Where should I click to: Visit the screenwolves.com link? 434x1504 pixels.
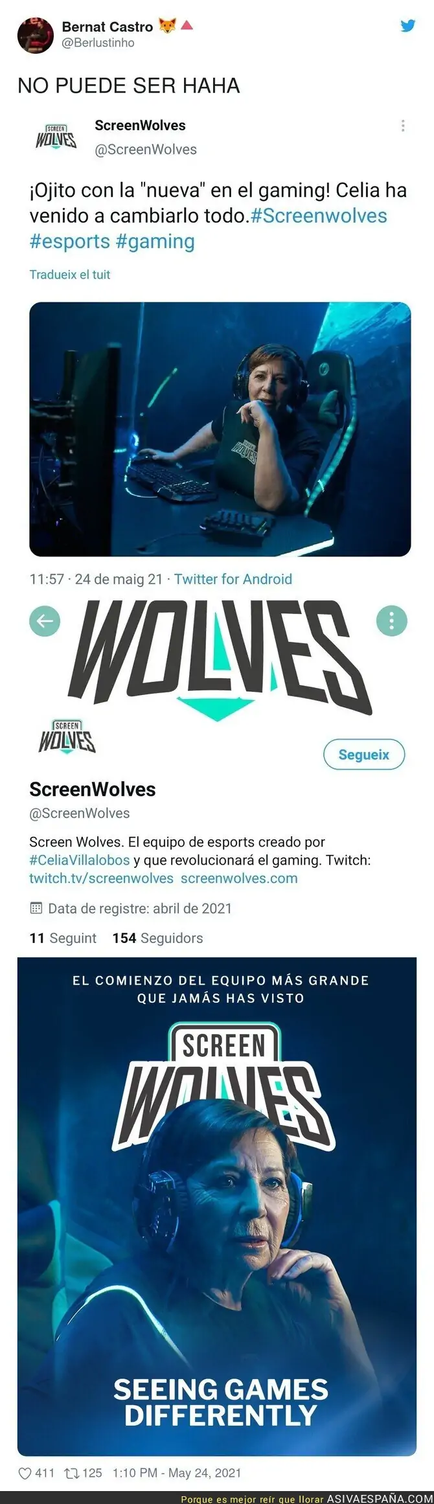[239, 878]
